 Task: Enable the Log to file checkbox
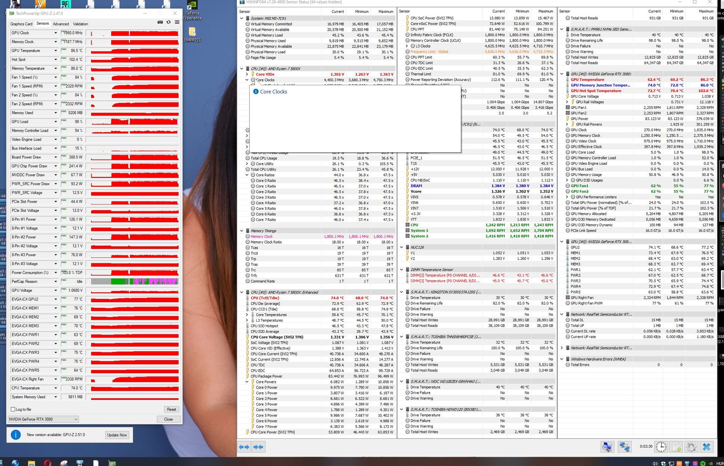pos(13,409)
